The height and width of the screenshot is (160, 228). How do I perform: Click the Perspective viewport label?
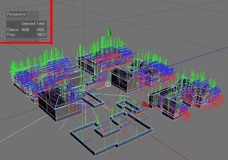(16, 14)
